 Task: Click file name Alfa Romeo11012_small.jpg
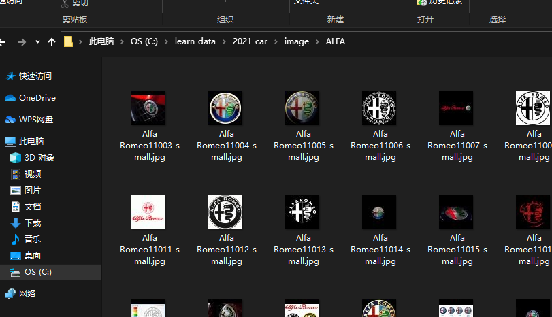227,250
